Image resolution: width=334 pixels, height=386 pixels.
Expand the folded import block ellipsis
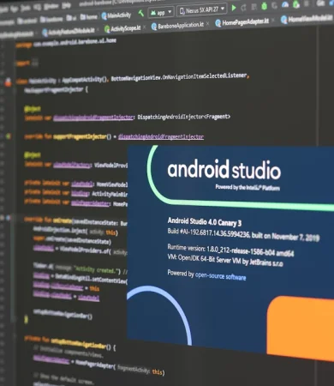pos(35,62)
